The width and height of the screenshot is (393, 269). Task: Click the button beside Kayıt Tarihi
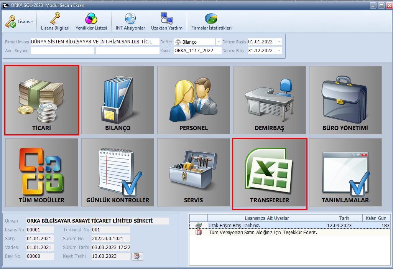click(137, 256)
